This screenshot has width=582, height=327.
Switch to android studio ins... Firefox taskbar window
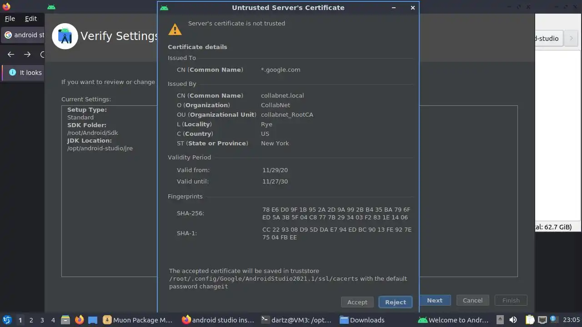coord(218,320)
